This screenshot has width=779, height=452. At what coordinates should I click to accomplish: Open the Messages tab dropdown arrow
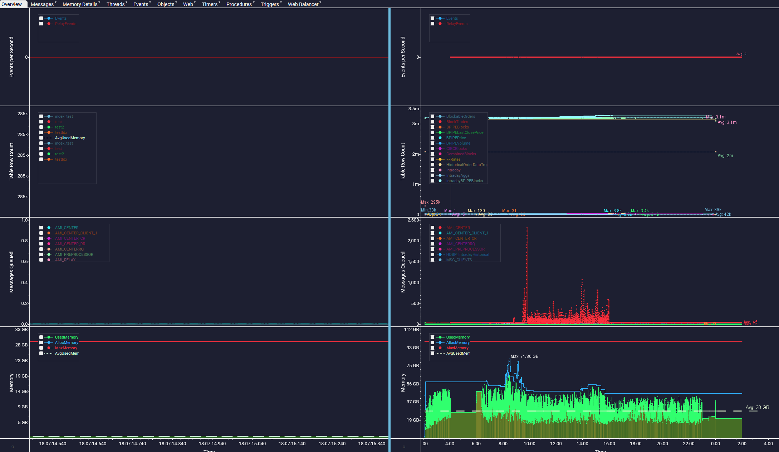click(56, 3)
